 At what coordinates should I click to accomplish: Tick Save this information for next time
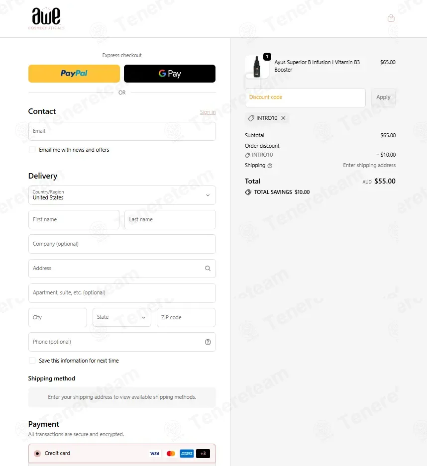32,361
